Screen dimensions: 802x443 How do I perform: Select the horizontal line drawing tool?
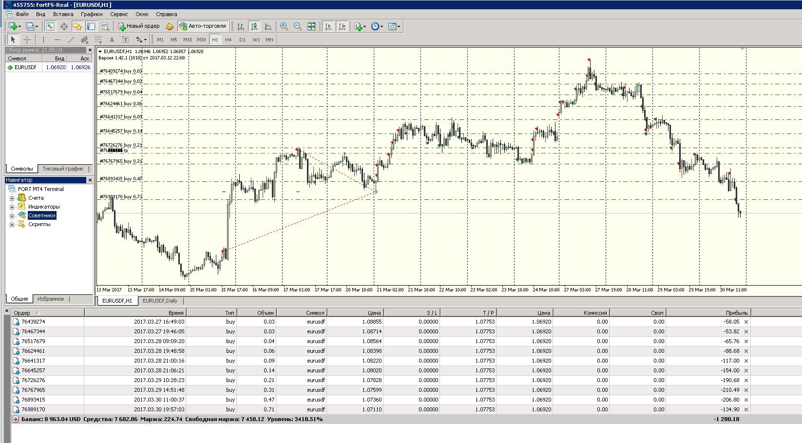(x=57, y=39)
